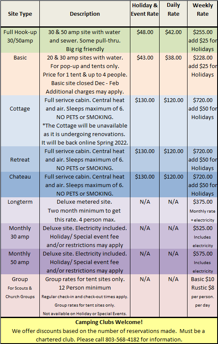Select the $575.00 includes electricity cell

coord(202,261)
